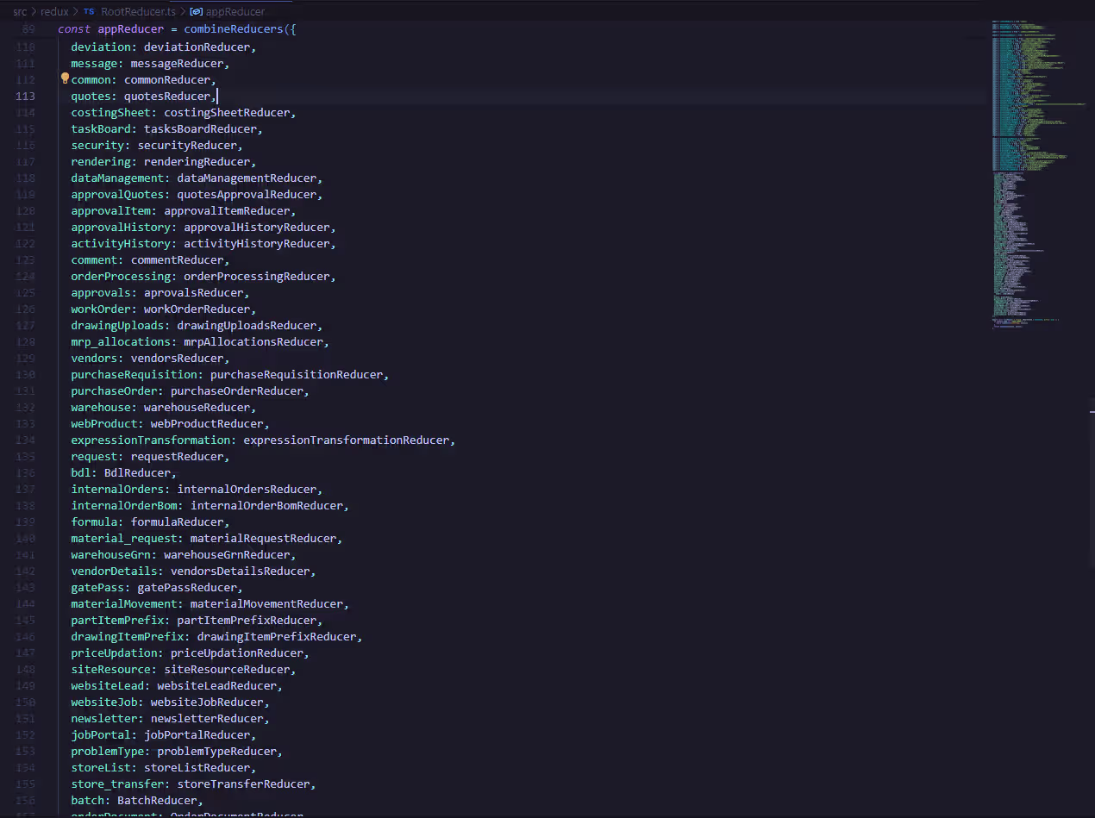Click drawingUploadsReducer

click(x=247, y=325)
